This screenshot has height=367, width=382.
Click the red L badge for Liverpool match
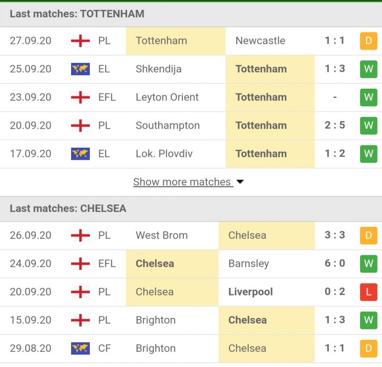(x=368, y=292)
